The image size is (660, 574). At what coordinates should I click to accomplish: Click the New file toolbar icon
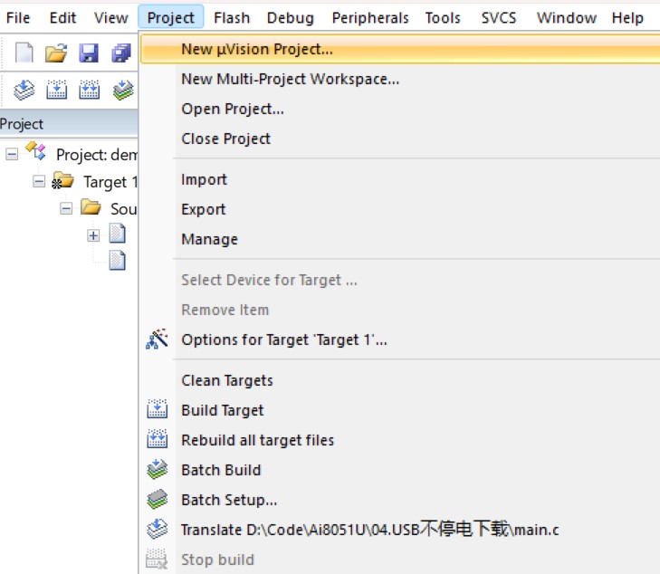pyautogui.click(x=24, y=53)
